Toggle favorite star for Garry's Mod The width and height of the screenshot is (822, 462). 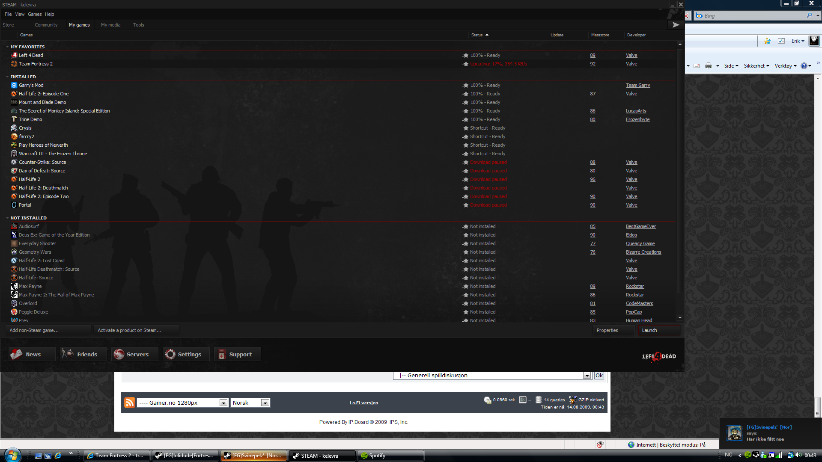(465, 85)
